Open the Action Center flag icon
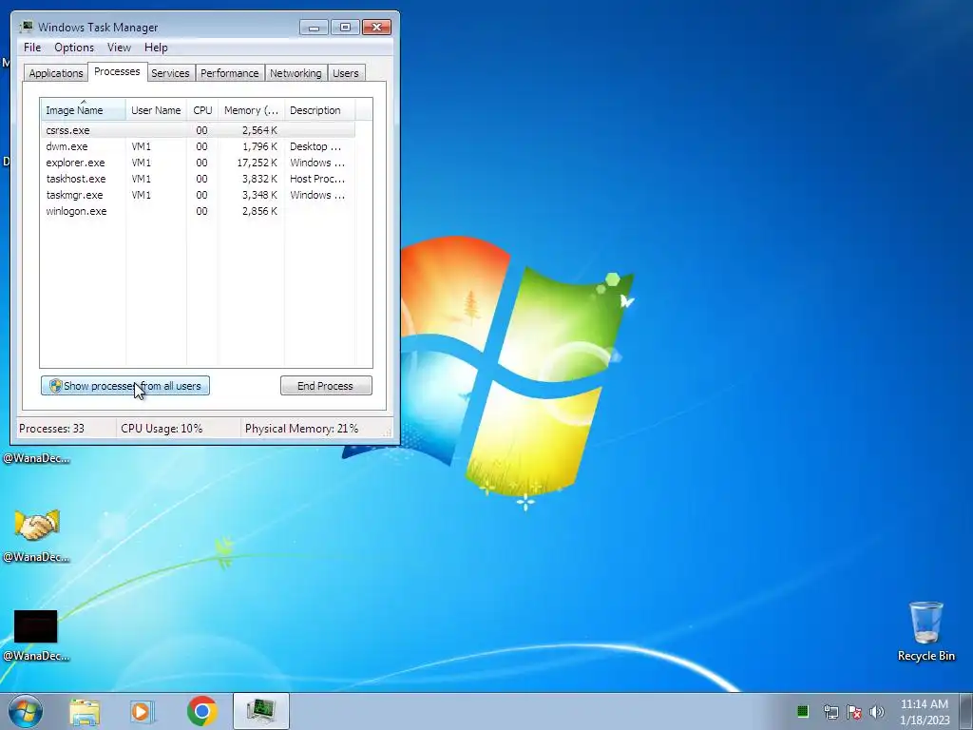Image resolution: width=973 pixels, height=730 pixels. pyautogui.click(x=854, y=711)
